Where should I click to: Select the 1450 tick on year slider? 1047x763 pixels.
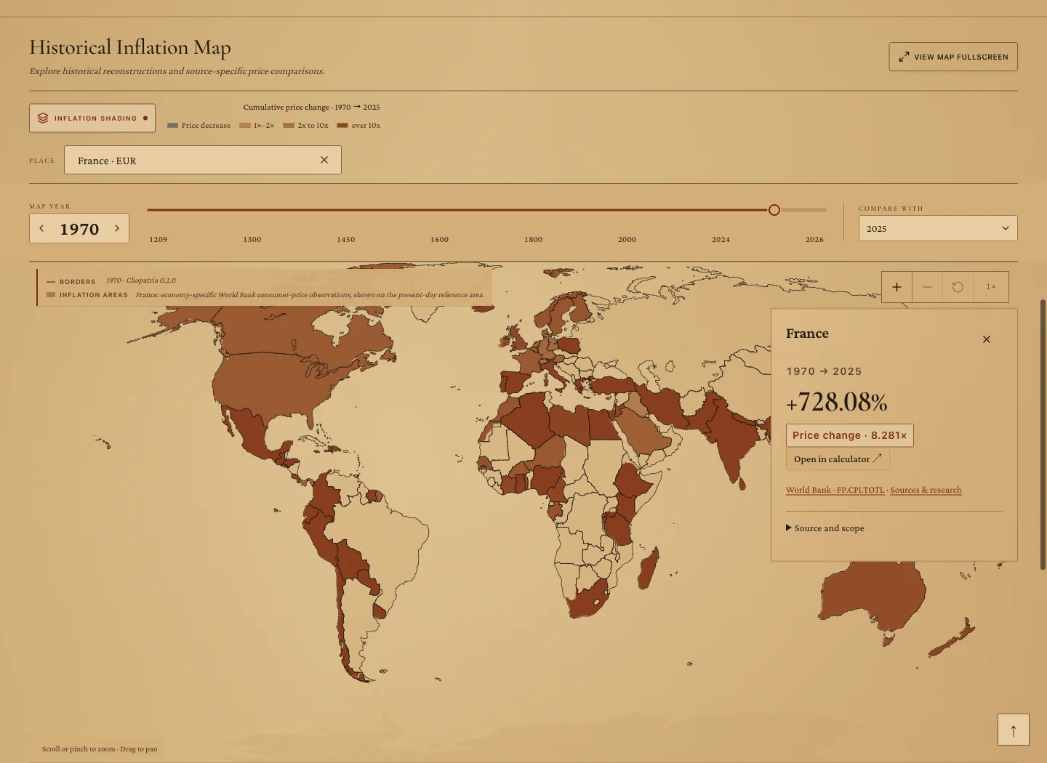coord(345,239)
